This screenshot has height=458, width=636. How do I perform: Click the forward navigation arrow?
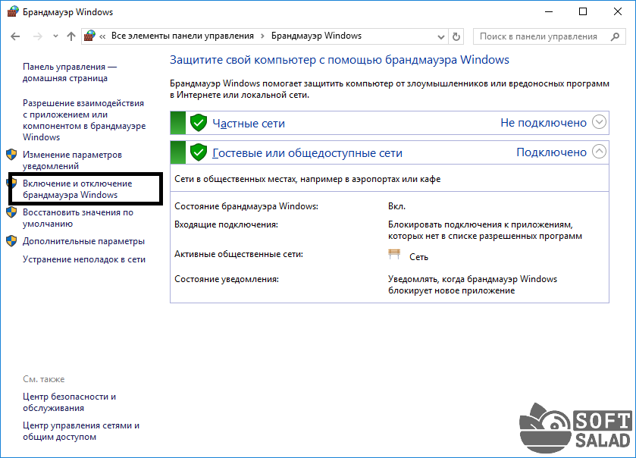[x=37, y=36]
